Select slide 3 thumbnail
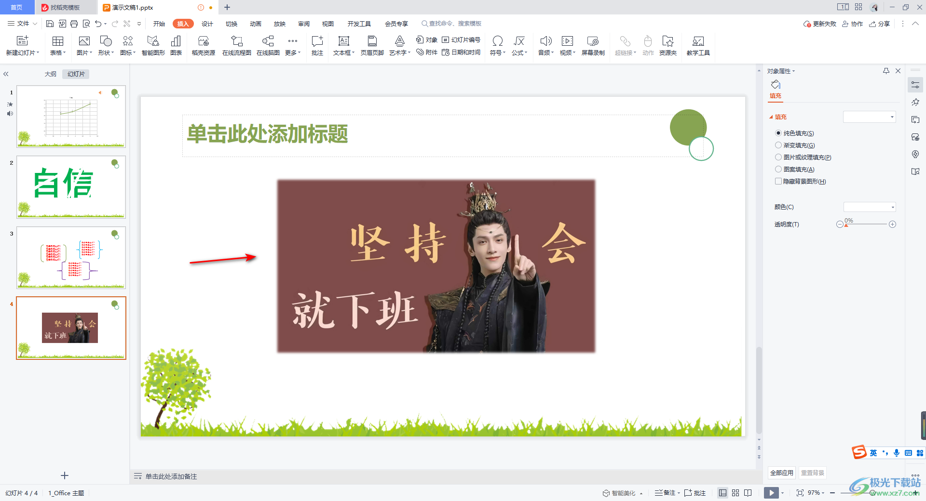This screenshot has width=926, height=501. [71, 258]
